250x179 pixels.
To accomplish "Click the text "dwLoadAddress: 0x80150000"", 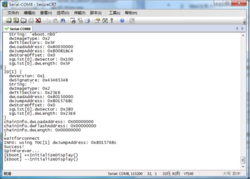I will pyautogui.click(x=41, y=96).
